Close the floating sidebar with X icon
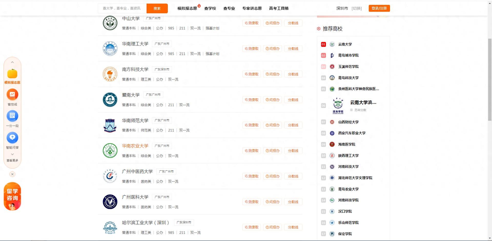 (12, 174)
